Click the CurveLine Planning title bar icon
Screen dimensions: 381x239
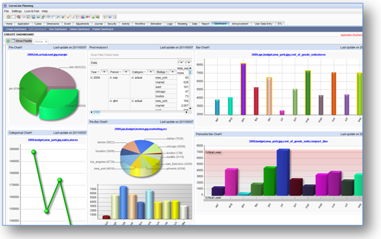5,6
